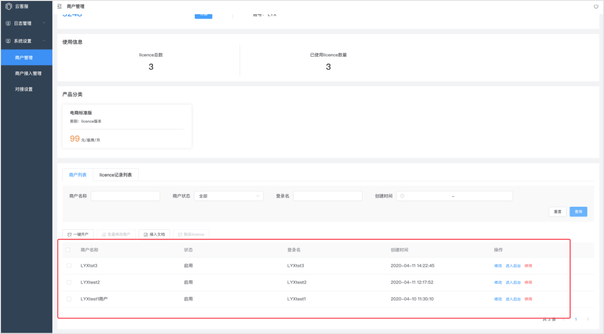Collapse the 系统设置 menu
Screen dimensions: 604x334
coord(26,41)
